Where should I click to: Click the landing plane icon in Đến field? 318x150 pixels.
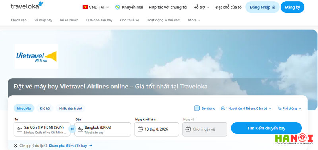81,129
